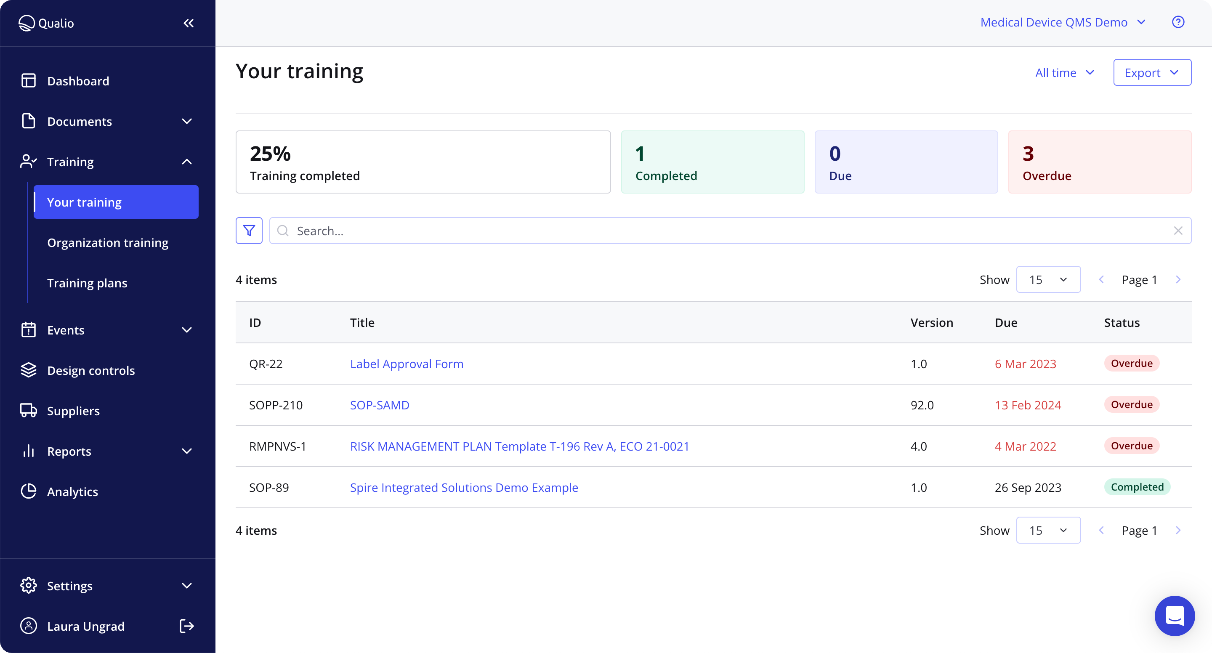Viewport: 1212px width, 653px height.
Task: Click the Design controls icon
Action: pyautogui.click(x=28, y=370)
